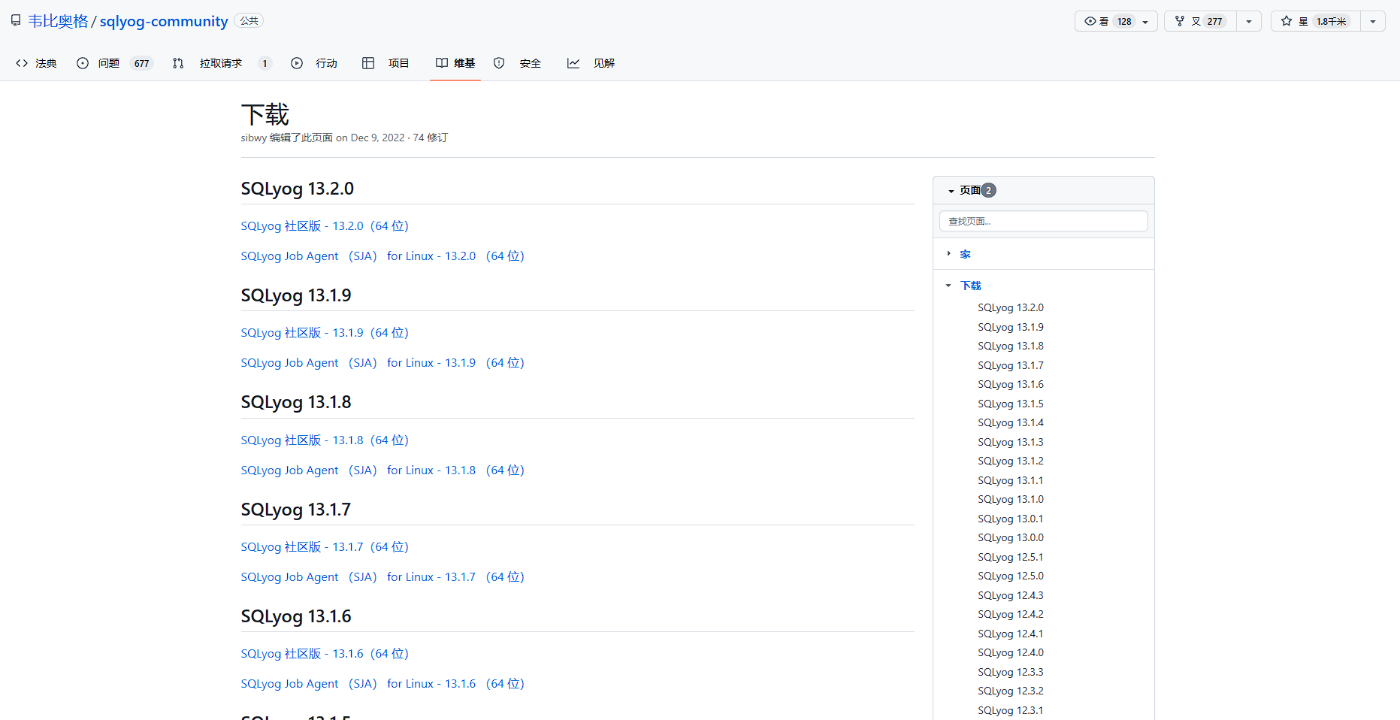Jump to SQLyog 12.4.0 in sidebar
1400x720 pixels.
(1011, 652)
